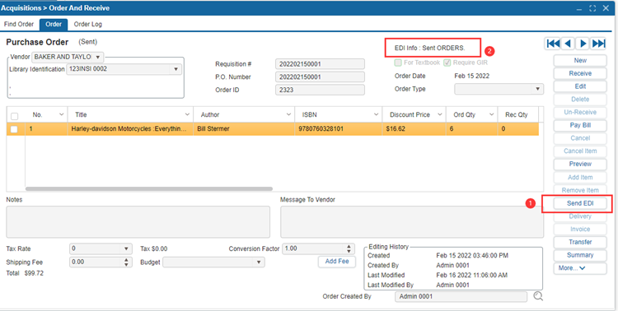Click the Bill Stermer author cell
Screen dimensions: 618x311
(244, 128)
